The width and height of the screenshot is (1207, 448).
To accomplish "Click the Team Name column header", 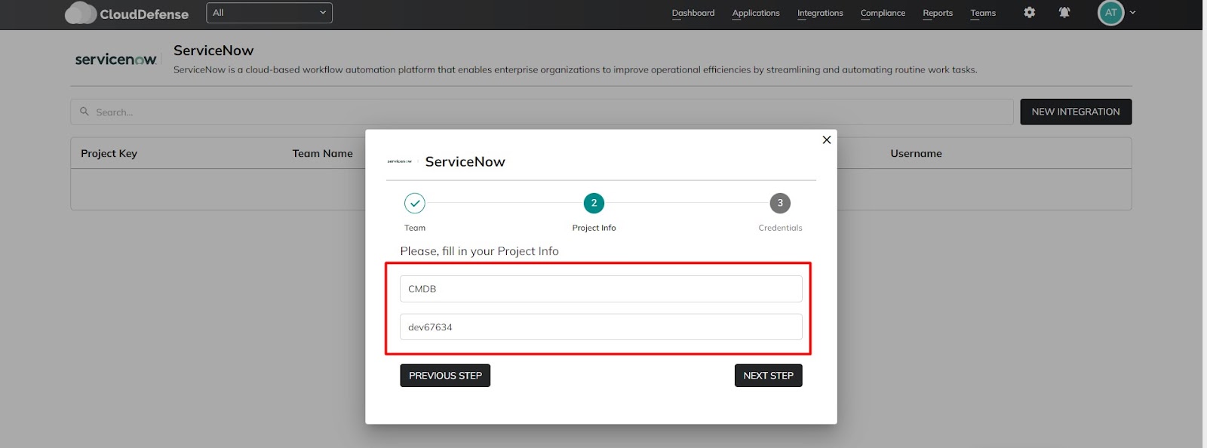I will tap(323, 153).
